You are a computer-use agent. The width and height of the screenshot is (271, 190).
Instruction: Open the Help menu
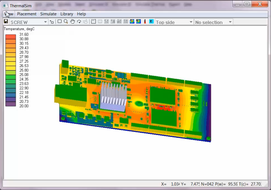[x=81, y=14]
